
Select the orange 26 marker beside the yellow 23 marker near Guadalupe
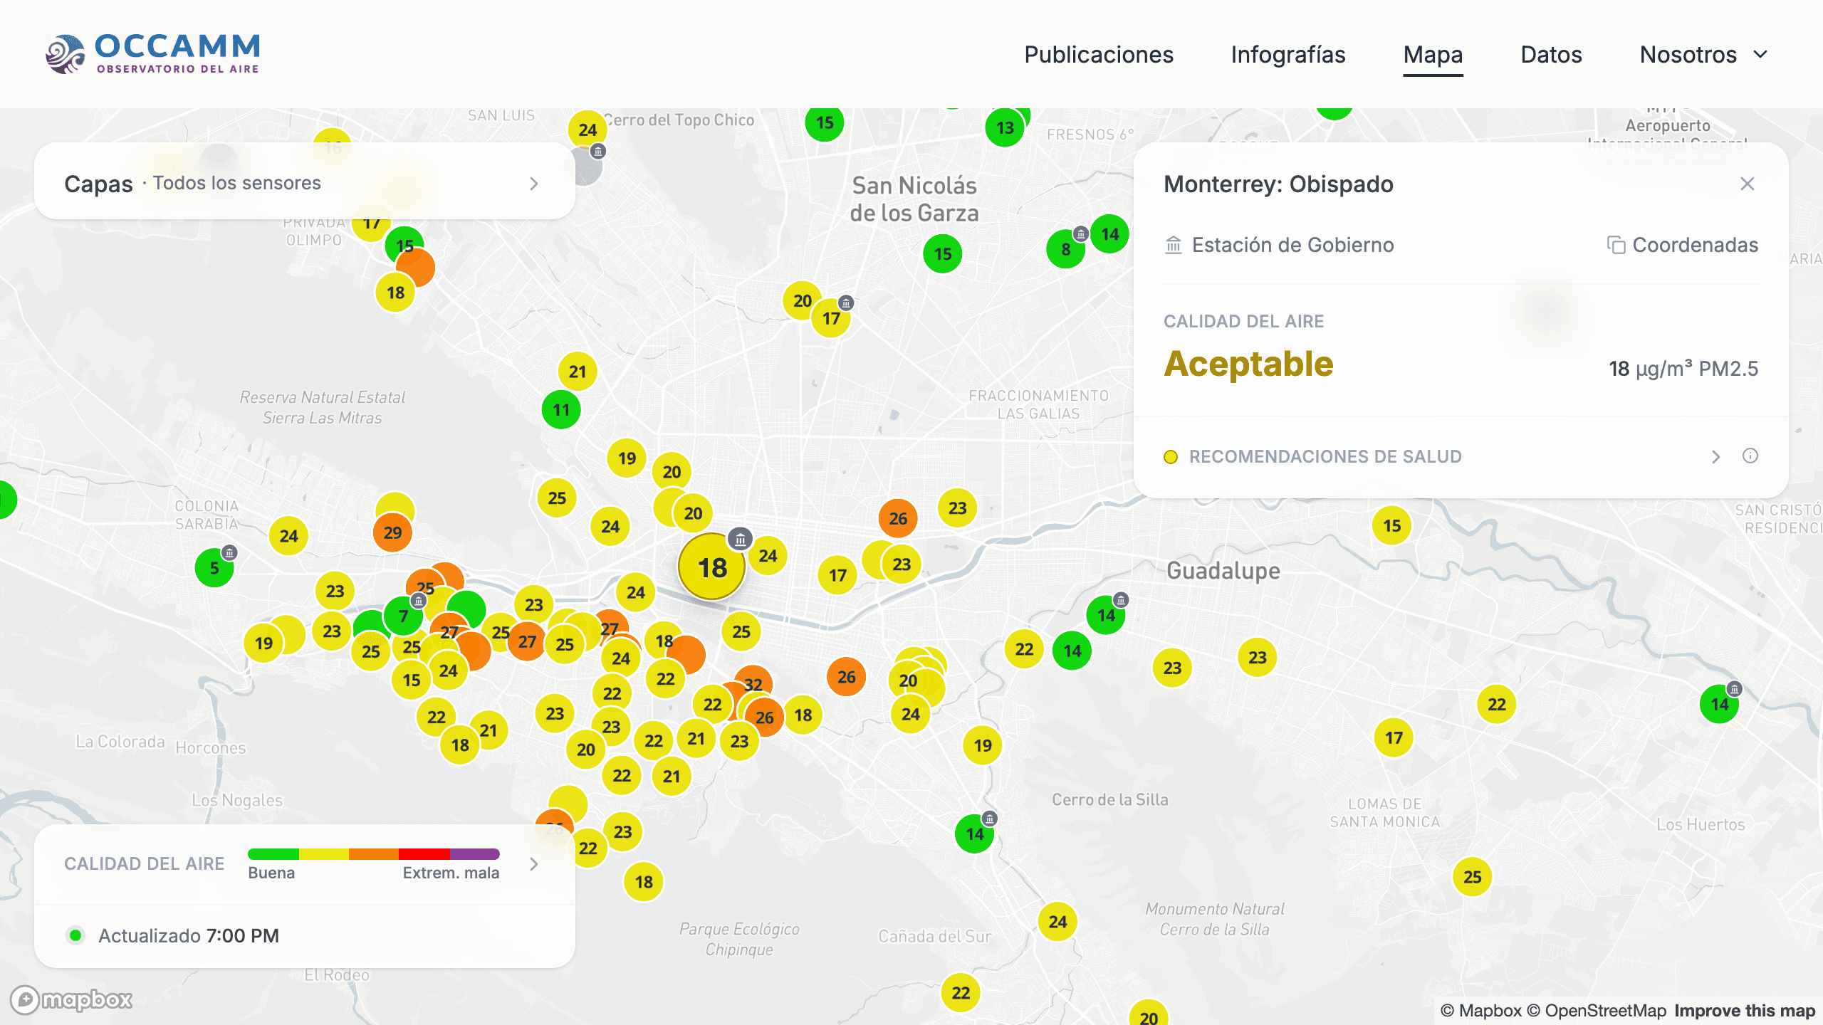(x=898, y=518)
